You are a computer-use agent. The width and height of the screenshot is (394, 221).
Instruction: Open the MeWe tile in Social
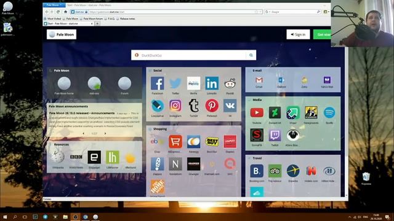click(193, 83)
